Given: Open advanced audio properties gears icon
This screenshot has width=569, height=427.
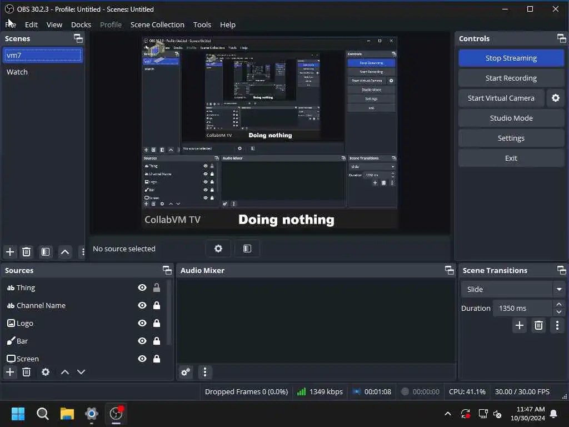Looking at the screenshot, I should click(x=186, y=372).
